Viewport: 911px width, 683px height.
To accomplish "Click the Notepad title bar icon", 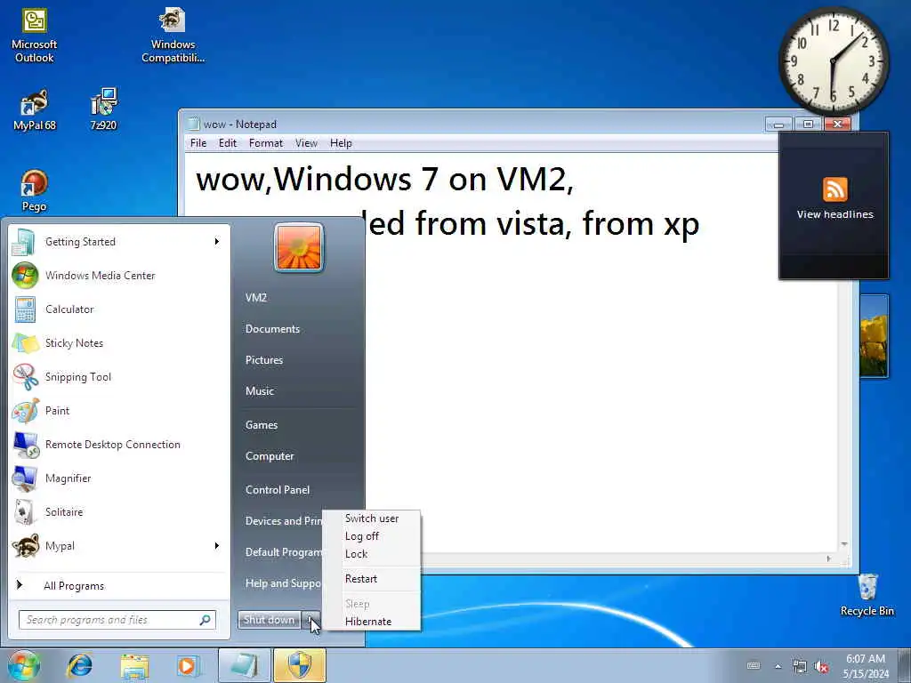I will pyautogui.click(x=192, y=124).
